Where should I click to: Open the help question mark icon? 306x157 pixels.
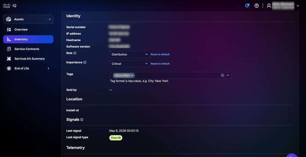click(257, 6)
